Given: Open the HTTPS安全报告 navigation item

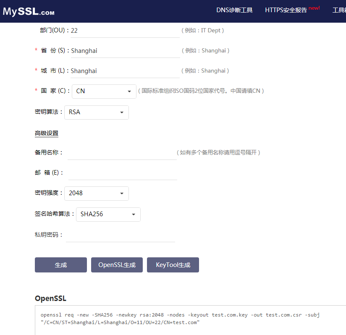Looking at the screenshot, I should pyautogui.click(x=286, y=10).
